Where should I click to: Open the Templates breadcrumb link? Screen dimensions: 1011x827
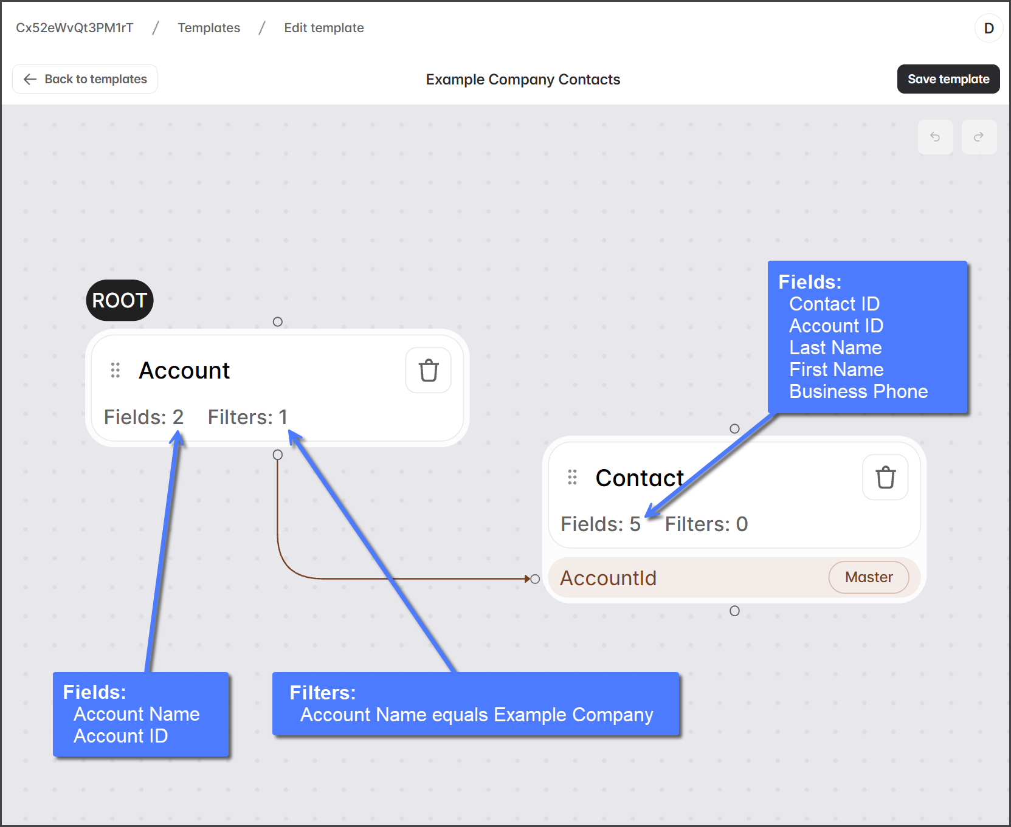[209, 28]
